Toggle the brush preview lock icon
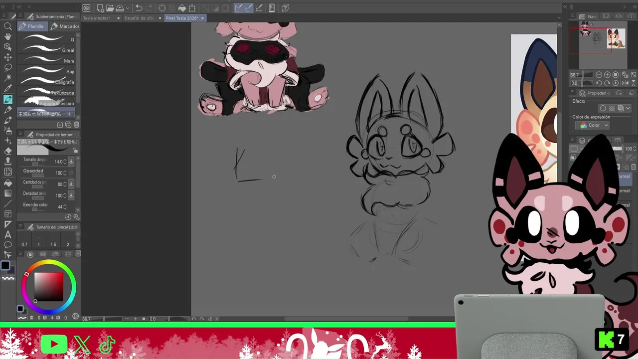The width and height of the screenshot is (638, 359). 75,151
